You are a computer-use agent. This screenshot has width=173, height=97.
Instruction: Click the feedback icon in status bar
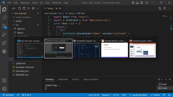(x=164, y=95)
